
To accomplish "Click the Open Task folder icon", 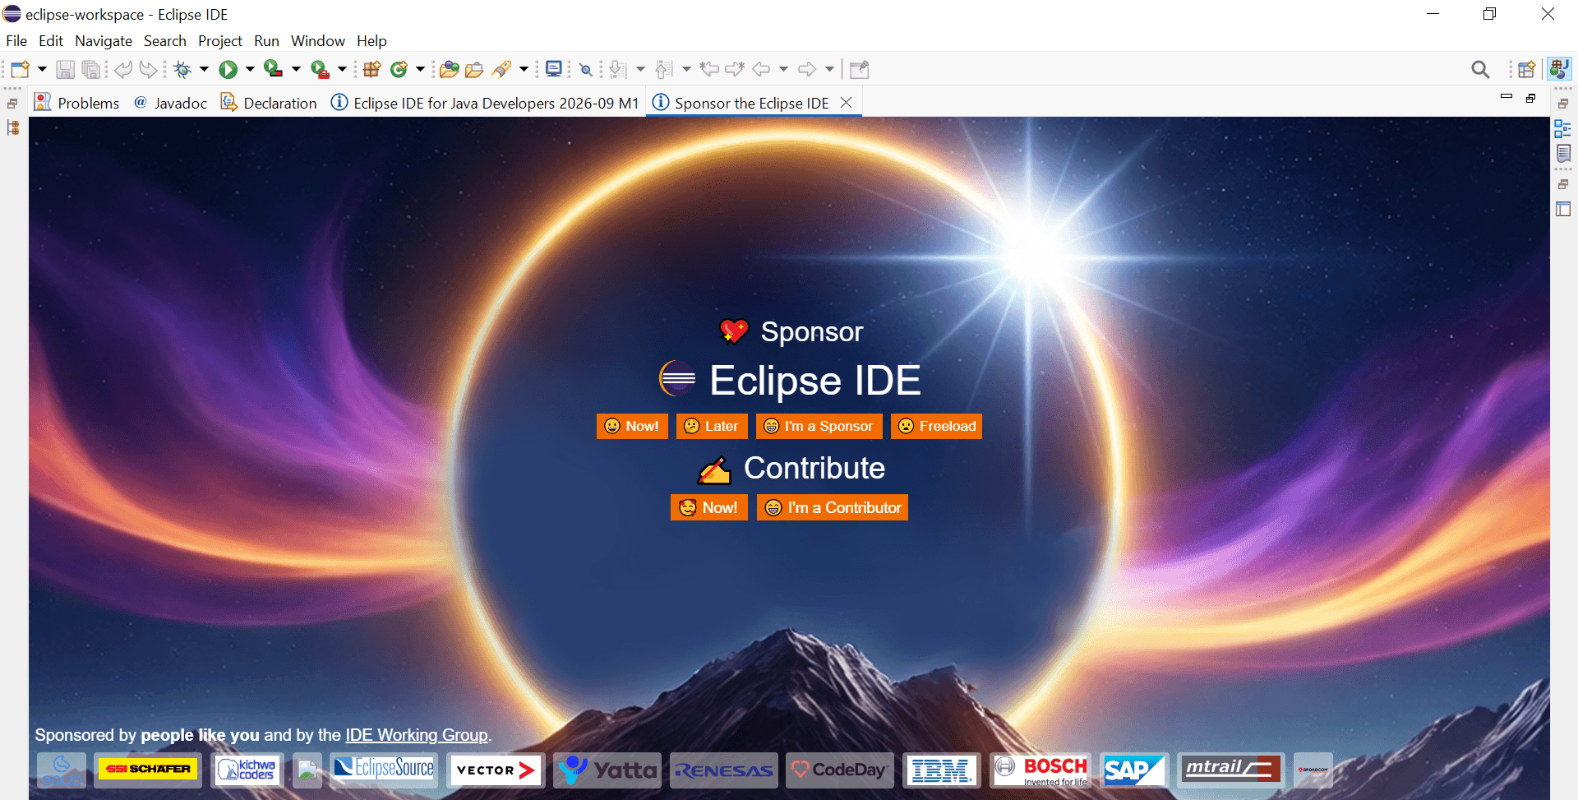I will pyautogui.click(x=474, y=69).
